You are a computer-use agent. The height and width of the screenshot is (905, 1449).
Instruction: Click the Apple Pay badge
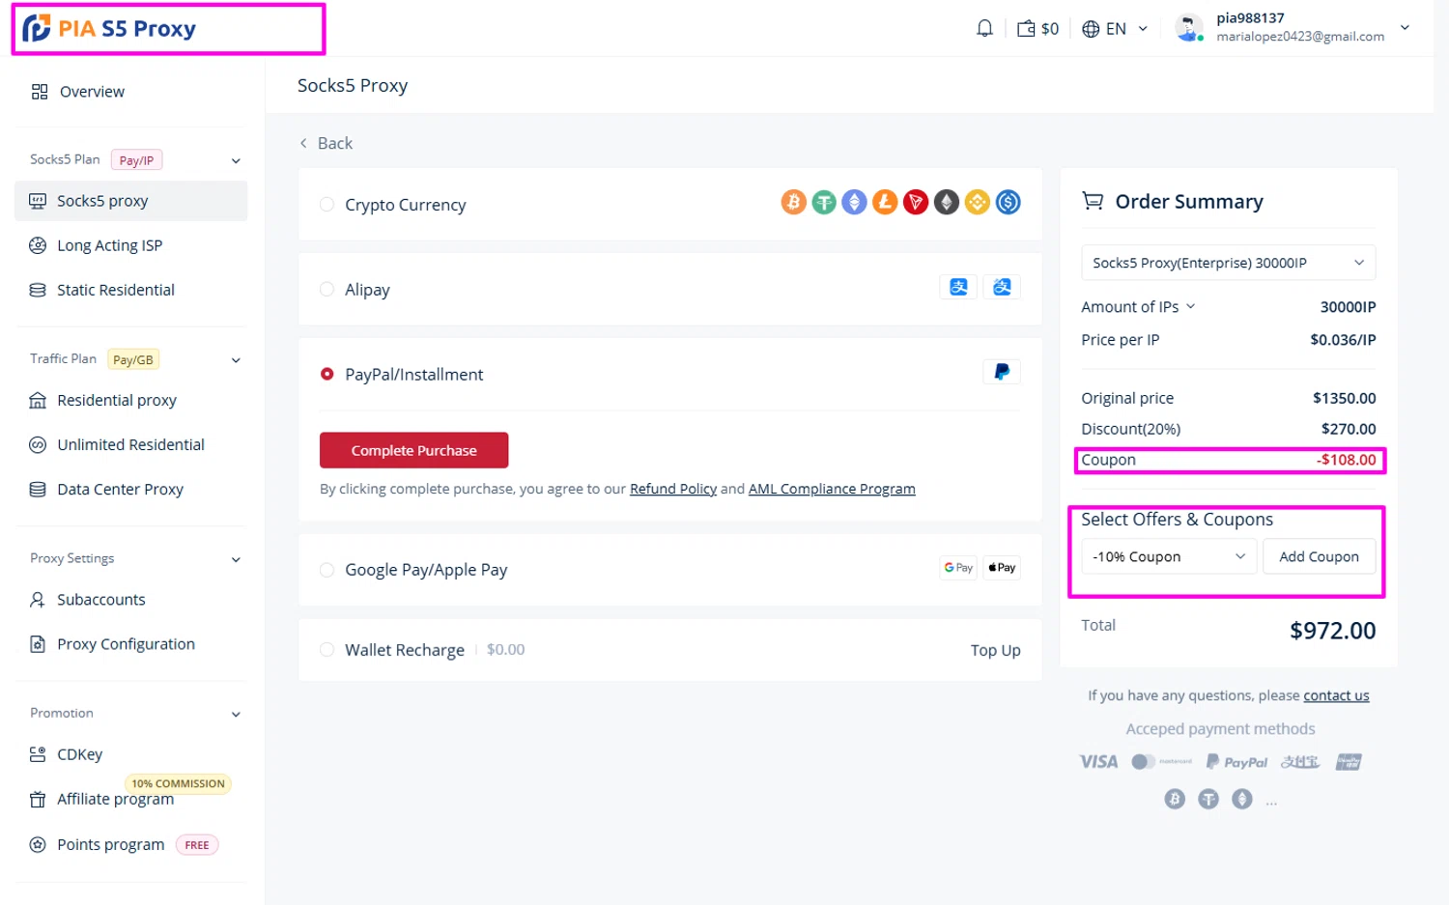(x=1002, y=568)
